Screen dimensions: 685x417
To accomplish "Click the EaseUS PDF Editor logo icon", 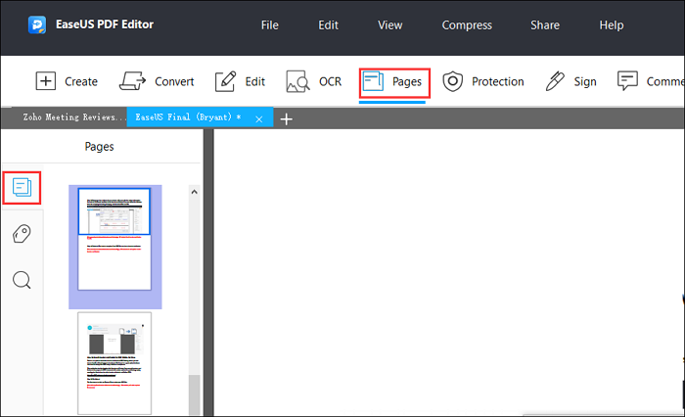I will 37,24.
